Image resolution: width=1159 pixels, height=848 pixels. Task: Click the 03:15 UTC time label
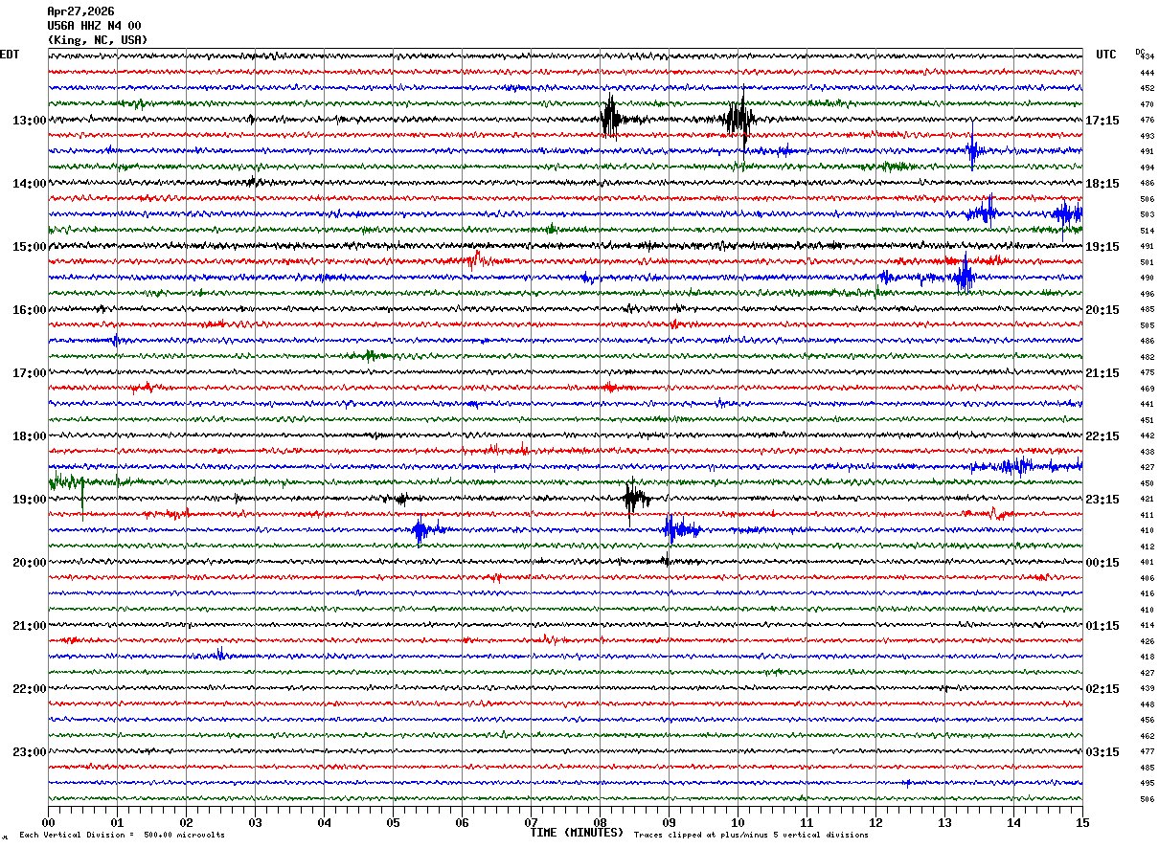(x=1102, y=752)
